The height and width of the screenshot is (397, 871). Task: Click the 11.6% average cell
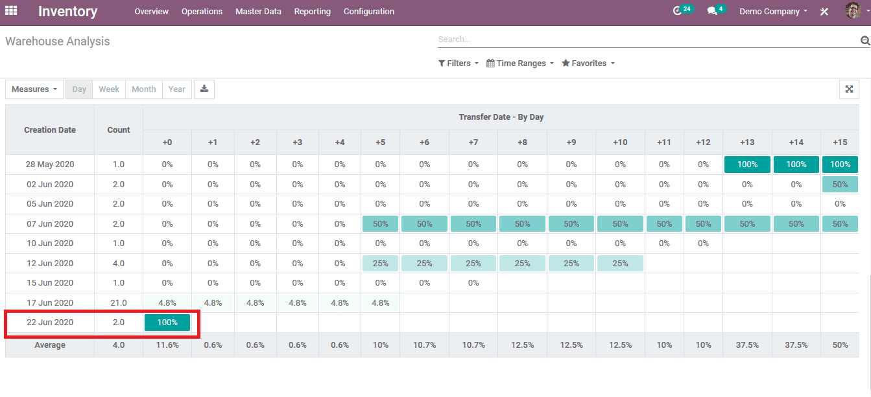point(167,345)
